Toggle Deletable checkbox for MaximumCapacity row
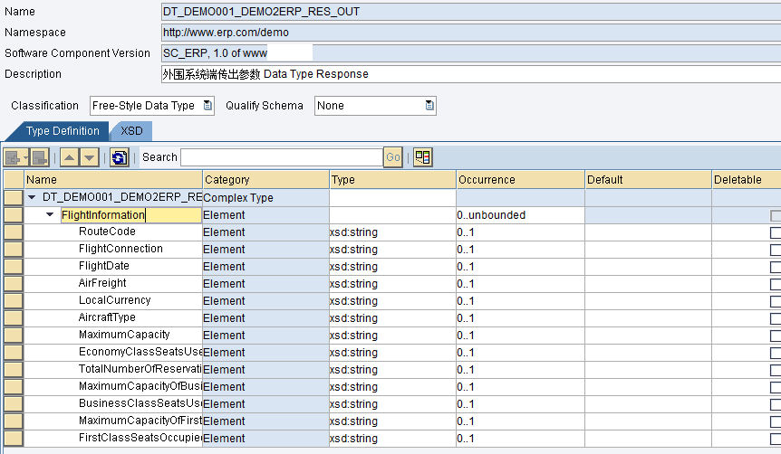 pos(776,336)
